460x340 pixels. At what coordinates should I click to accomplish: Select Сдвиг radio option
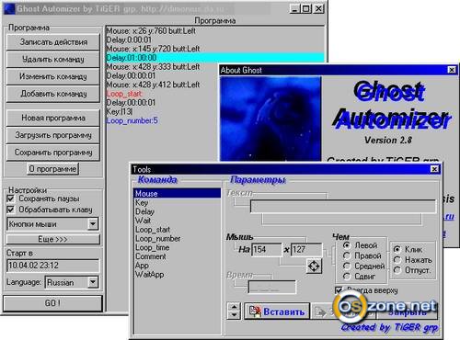[x=347, y=277]
